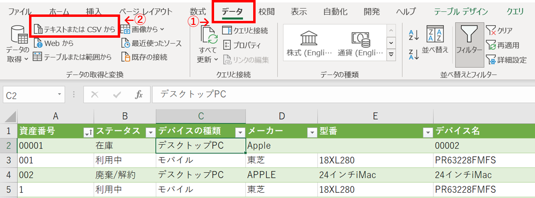Click クエリと接続 button
This screenshot has width=535, height=198.
[x=245, y=30]
